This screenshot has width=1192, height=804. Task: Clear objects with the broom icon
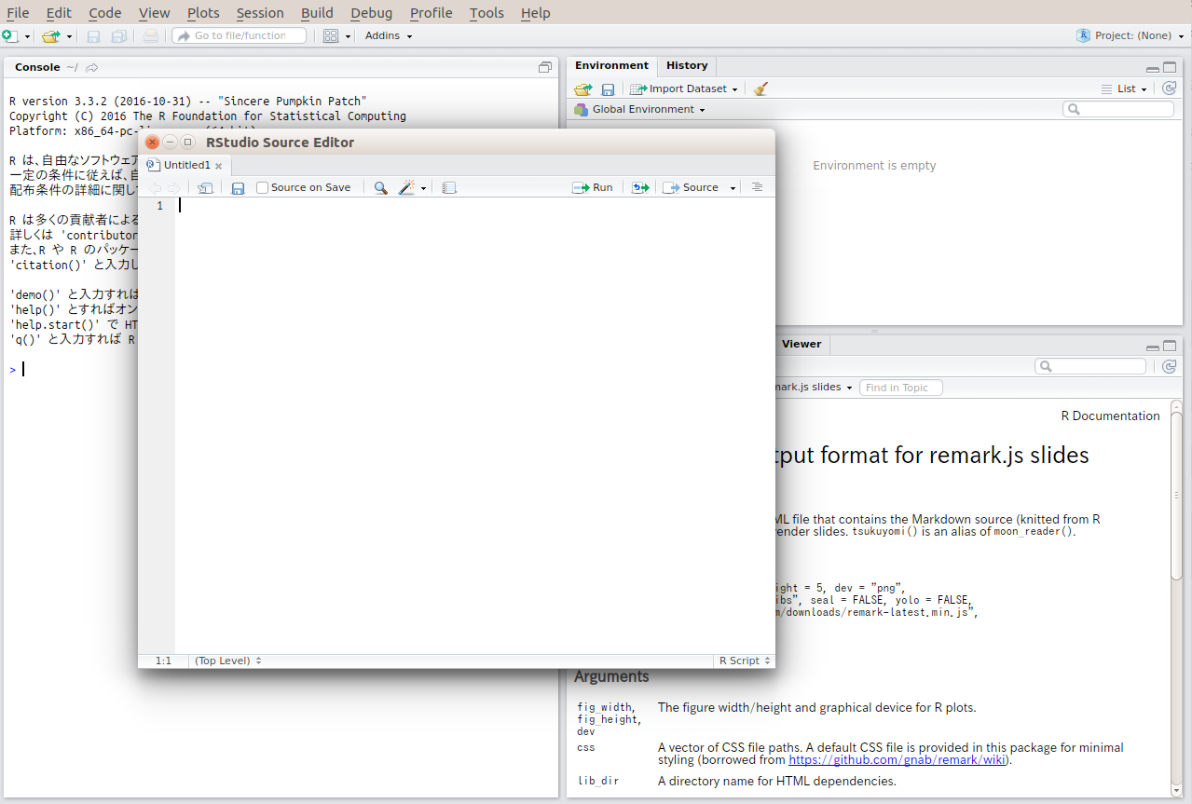click(760, 88)
